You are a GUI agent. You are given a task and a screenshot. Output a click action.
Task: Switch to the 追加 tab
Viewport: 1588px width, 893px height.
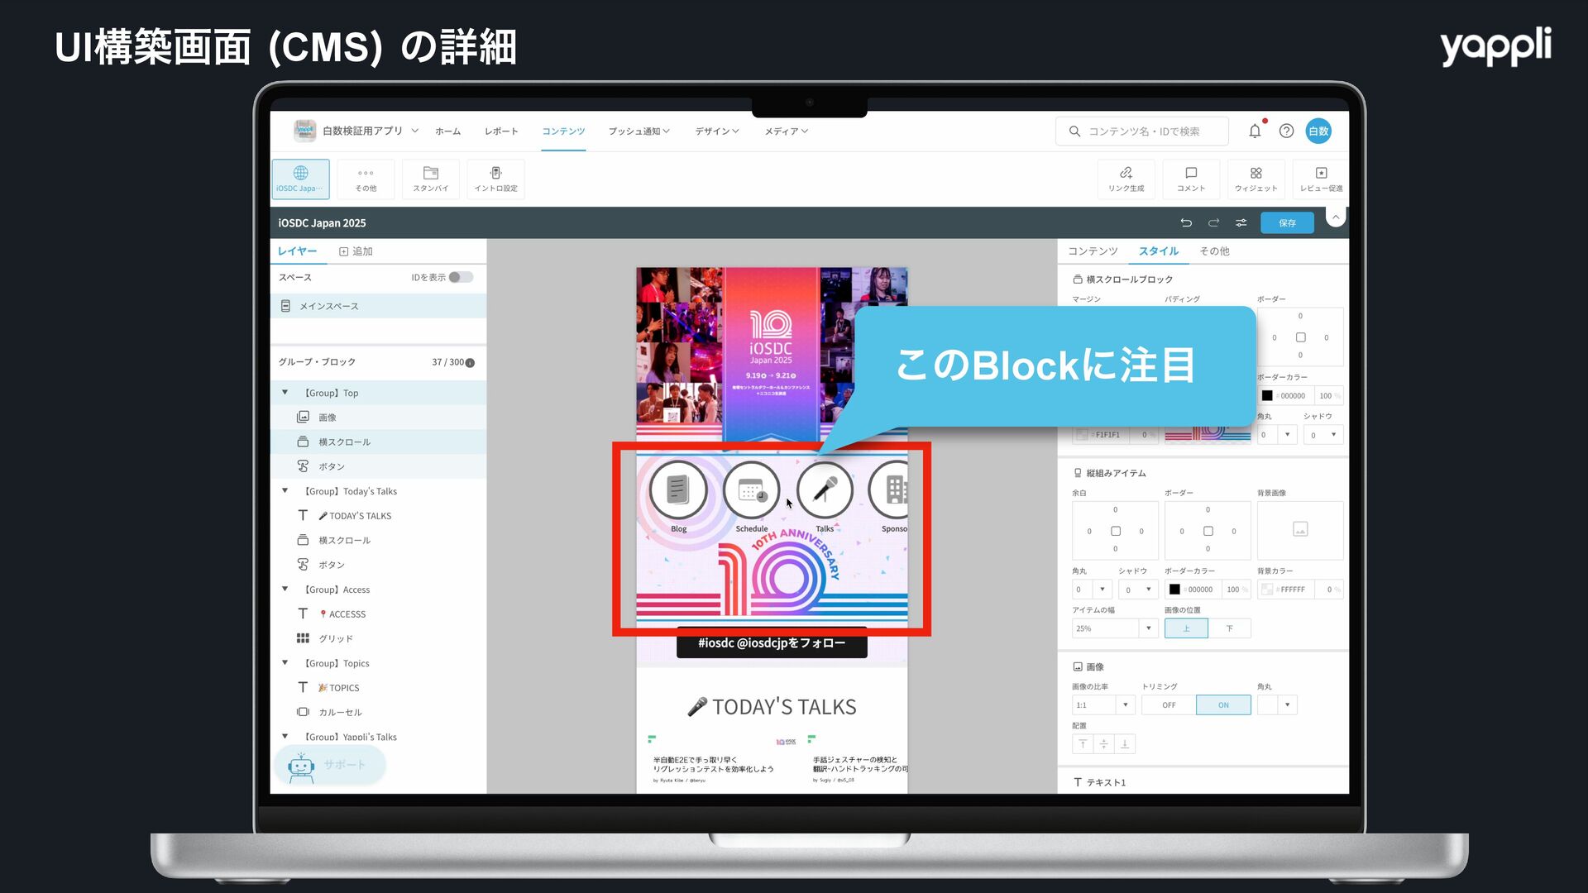tap(356, 251)
